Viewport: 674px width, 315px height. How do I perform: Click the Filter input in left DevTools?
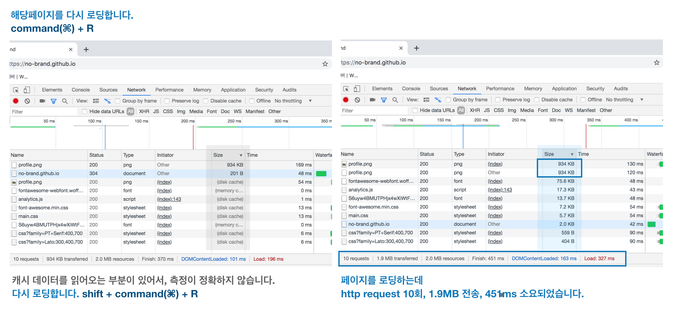pyautogui.click(x=44, y=112)
